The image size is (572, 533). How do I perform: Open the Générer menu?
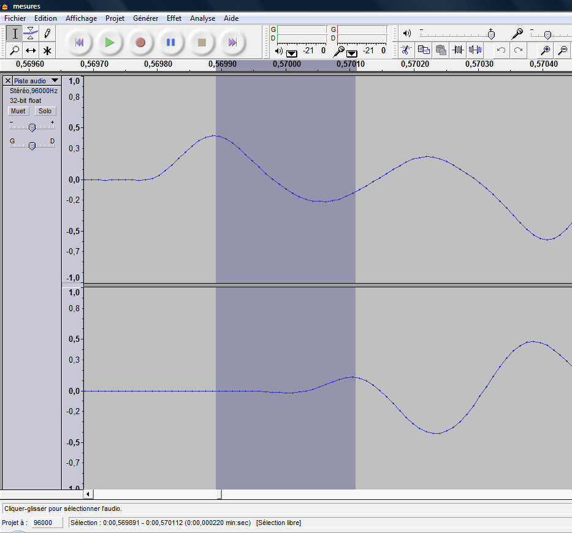145,18
